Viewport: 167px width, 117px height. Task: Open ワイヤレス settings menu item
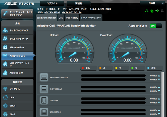click(x=17, y=89)
